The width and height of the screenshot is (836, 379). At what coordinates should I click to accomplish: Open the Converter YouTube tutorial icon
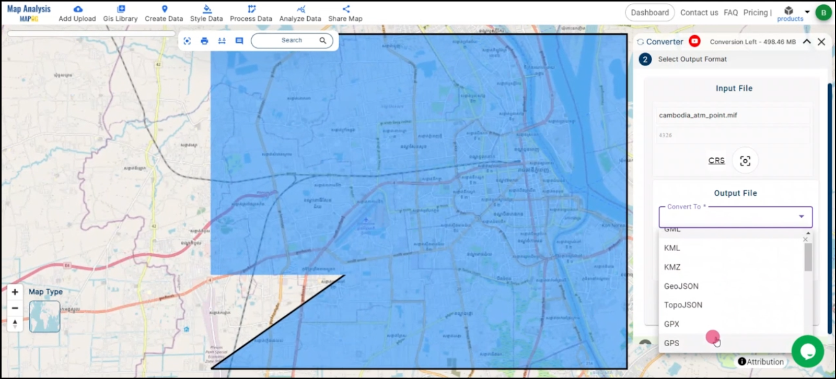coord(694,41)
